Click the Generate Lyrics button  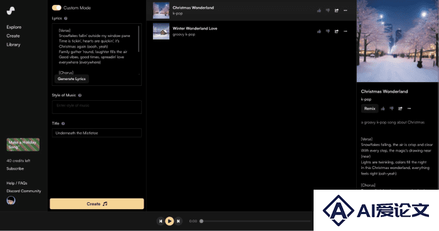tap(71, 79)
